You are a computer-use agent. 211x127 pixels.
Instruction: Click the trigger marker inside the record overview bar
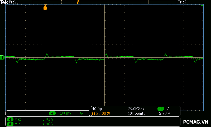point(78,2)
